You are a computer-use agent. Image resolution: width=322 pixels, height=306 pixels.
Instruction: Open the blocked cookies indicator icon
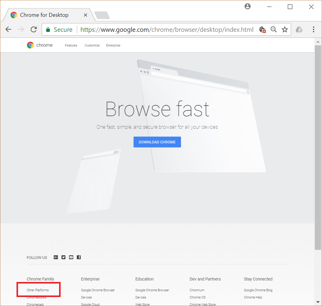pyautogui.click(x=263, y=30)
